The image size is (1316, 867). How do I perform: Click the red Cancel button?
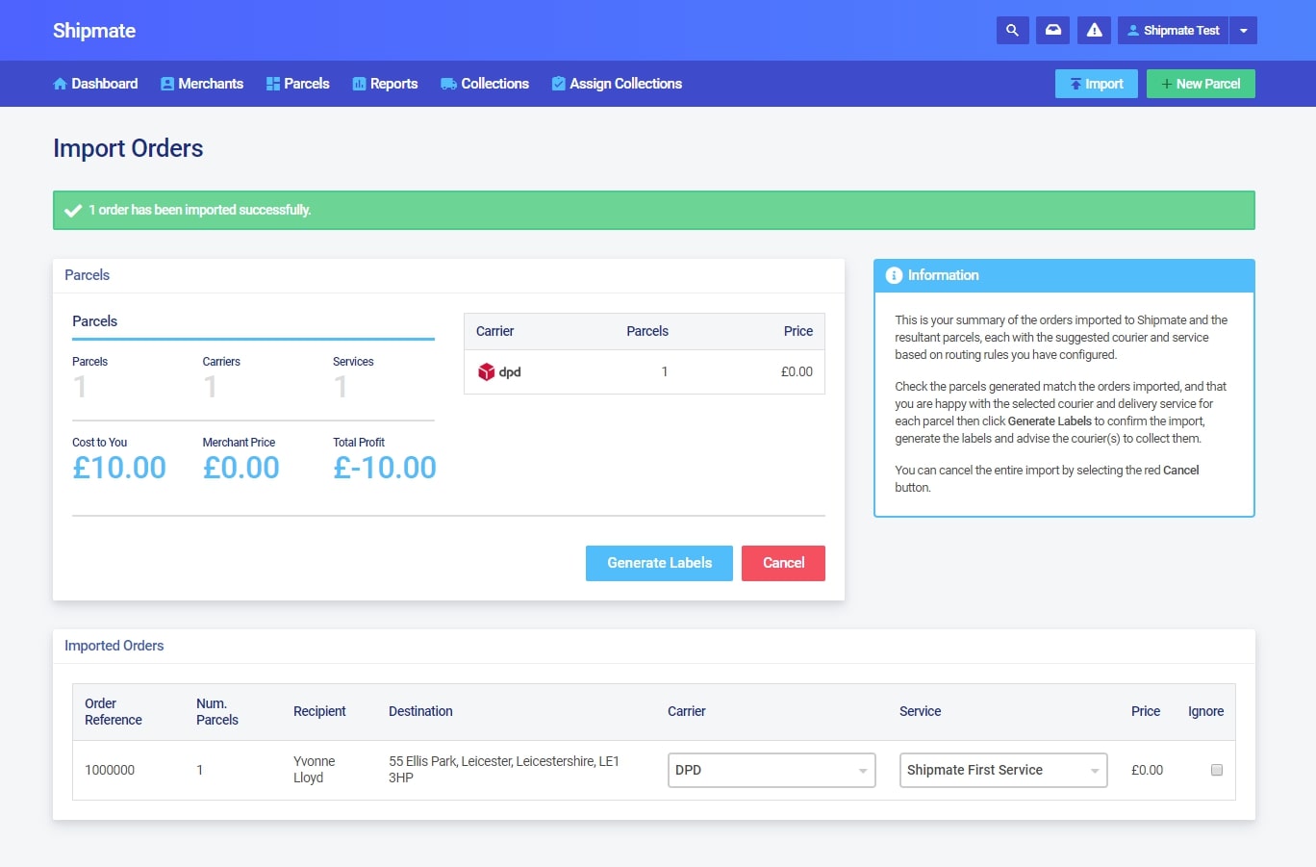(x=783, y=563)
